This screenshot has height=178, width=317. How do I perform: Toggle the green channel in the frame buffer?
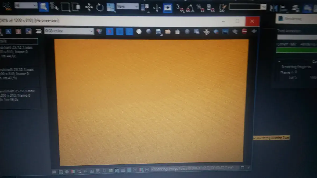tap(120, 31)
